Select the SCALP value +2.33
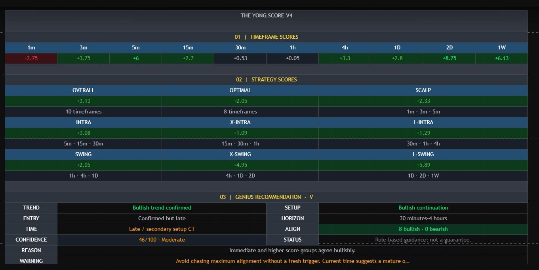This screenshot has width=539, height=270. pos(423,101)
